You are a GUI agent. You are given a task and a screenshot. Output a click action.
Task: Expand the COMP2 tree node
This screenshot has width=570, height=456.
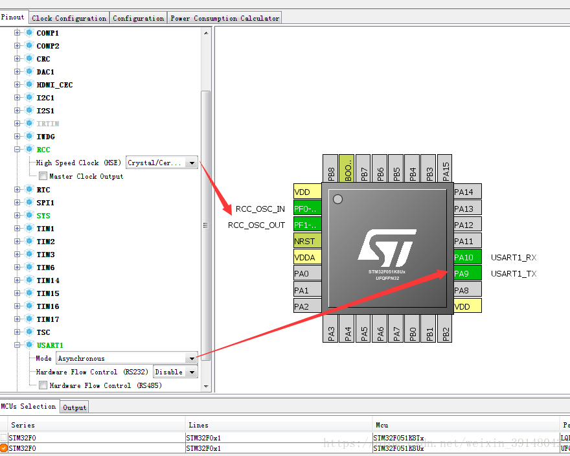click(x=17, y=45)
